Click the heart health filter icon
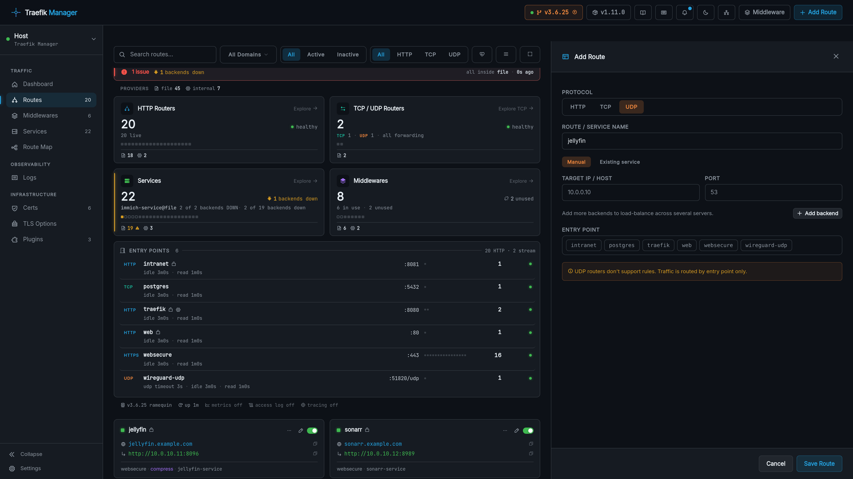The image size is (853, 479). tap(482, 54)
